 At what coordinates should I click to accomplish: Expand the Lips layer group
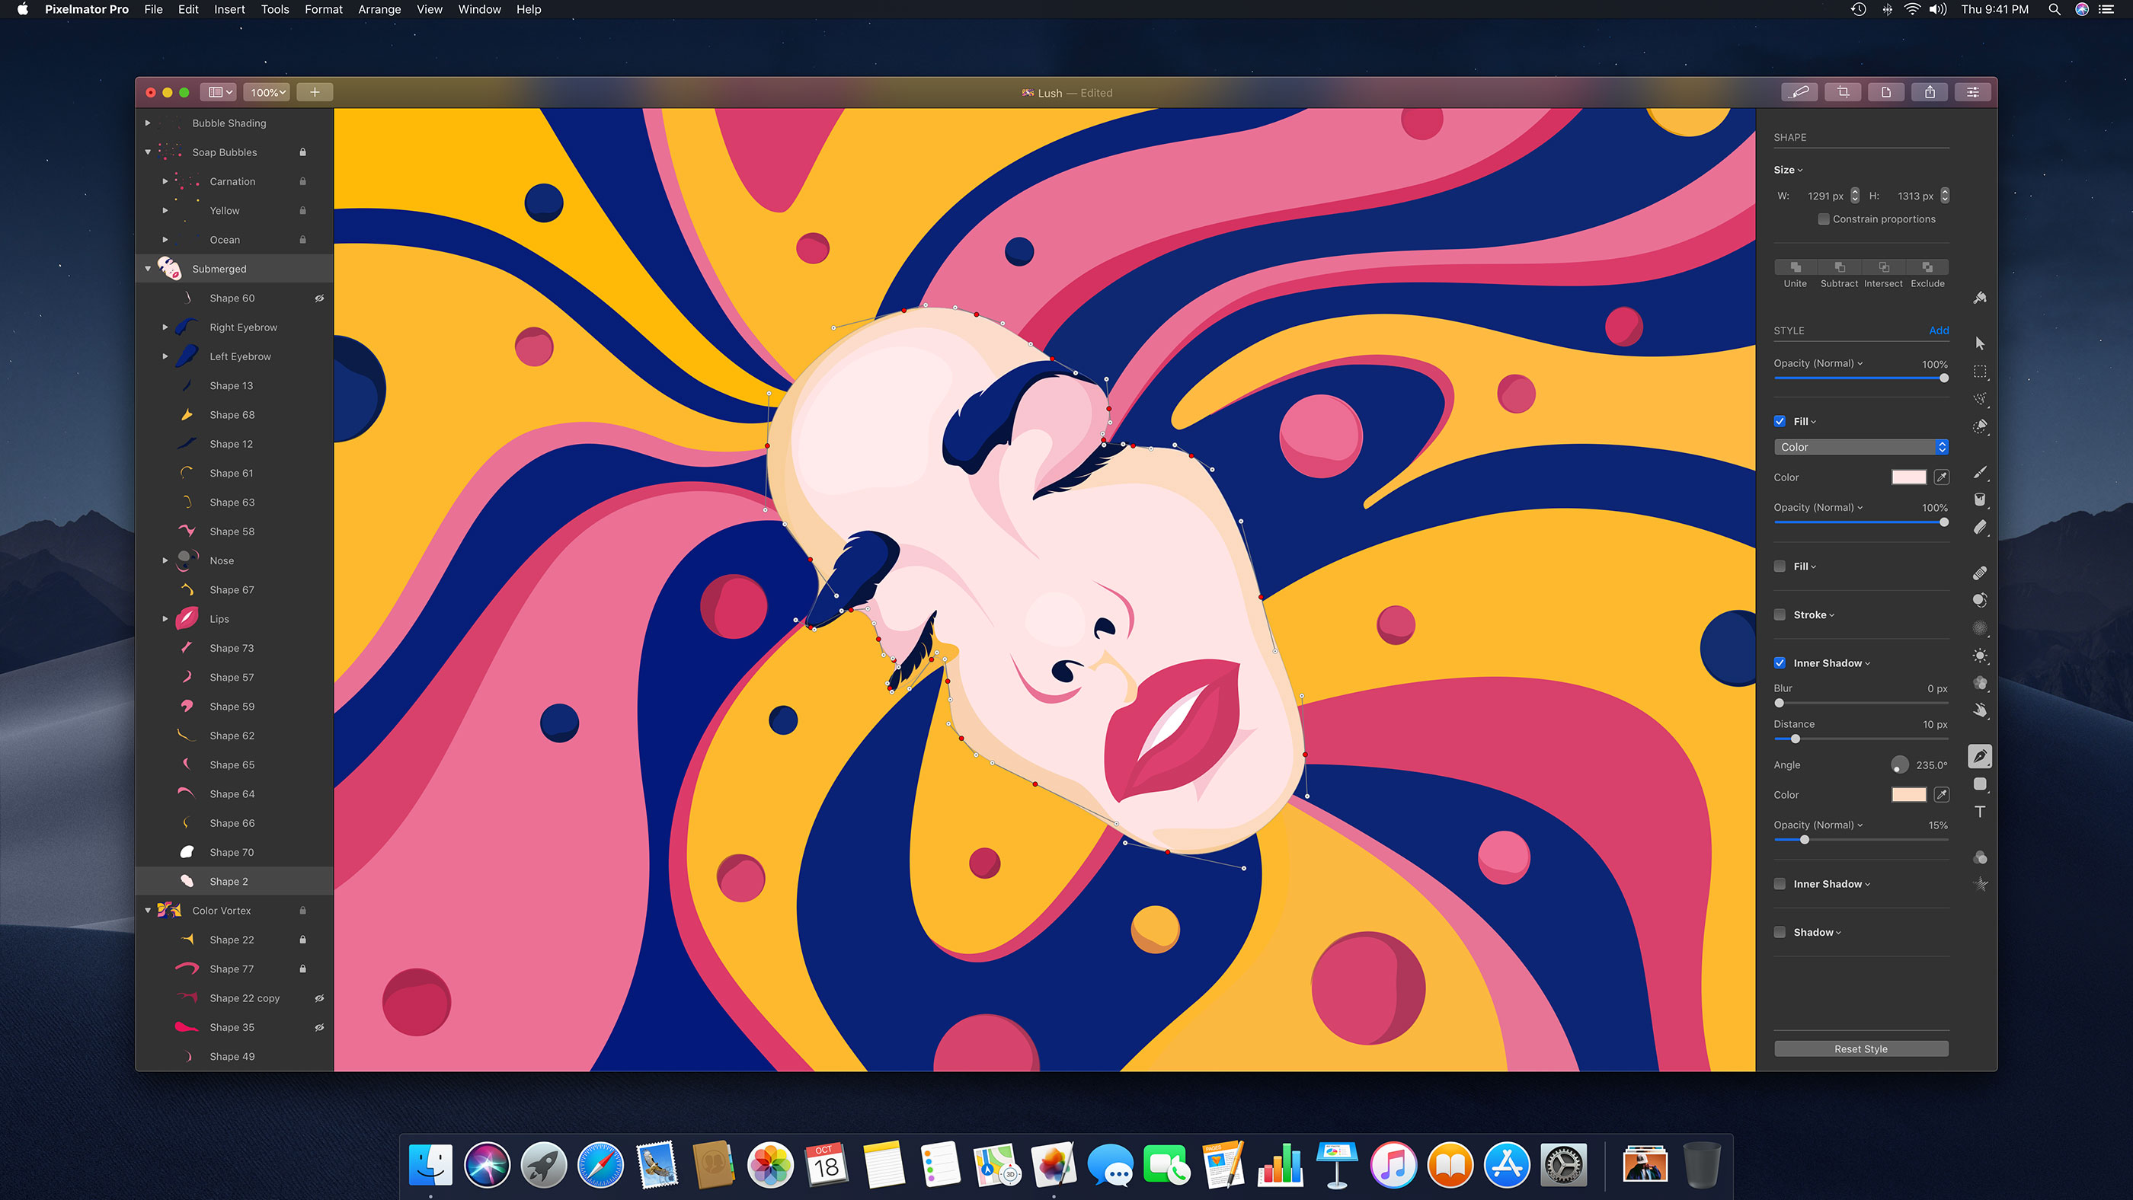point(164,618)
